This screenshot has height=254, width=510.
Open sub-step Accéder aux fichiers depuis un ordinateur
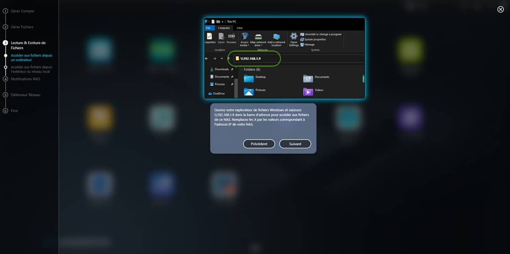31,58
